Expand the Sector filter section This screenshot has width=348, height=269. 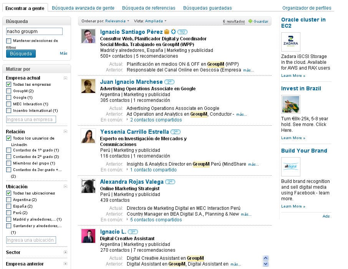coord(65,252)
